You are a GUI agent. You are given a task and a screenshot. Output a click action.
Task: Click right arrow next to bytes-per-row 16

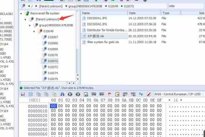[181, 100]
